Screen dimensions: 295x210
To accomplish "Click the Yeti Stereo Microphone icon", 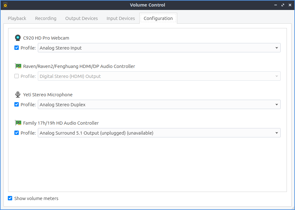I will coord(18,95).
